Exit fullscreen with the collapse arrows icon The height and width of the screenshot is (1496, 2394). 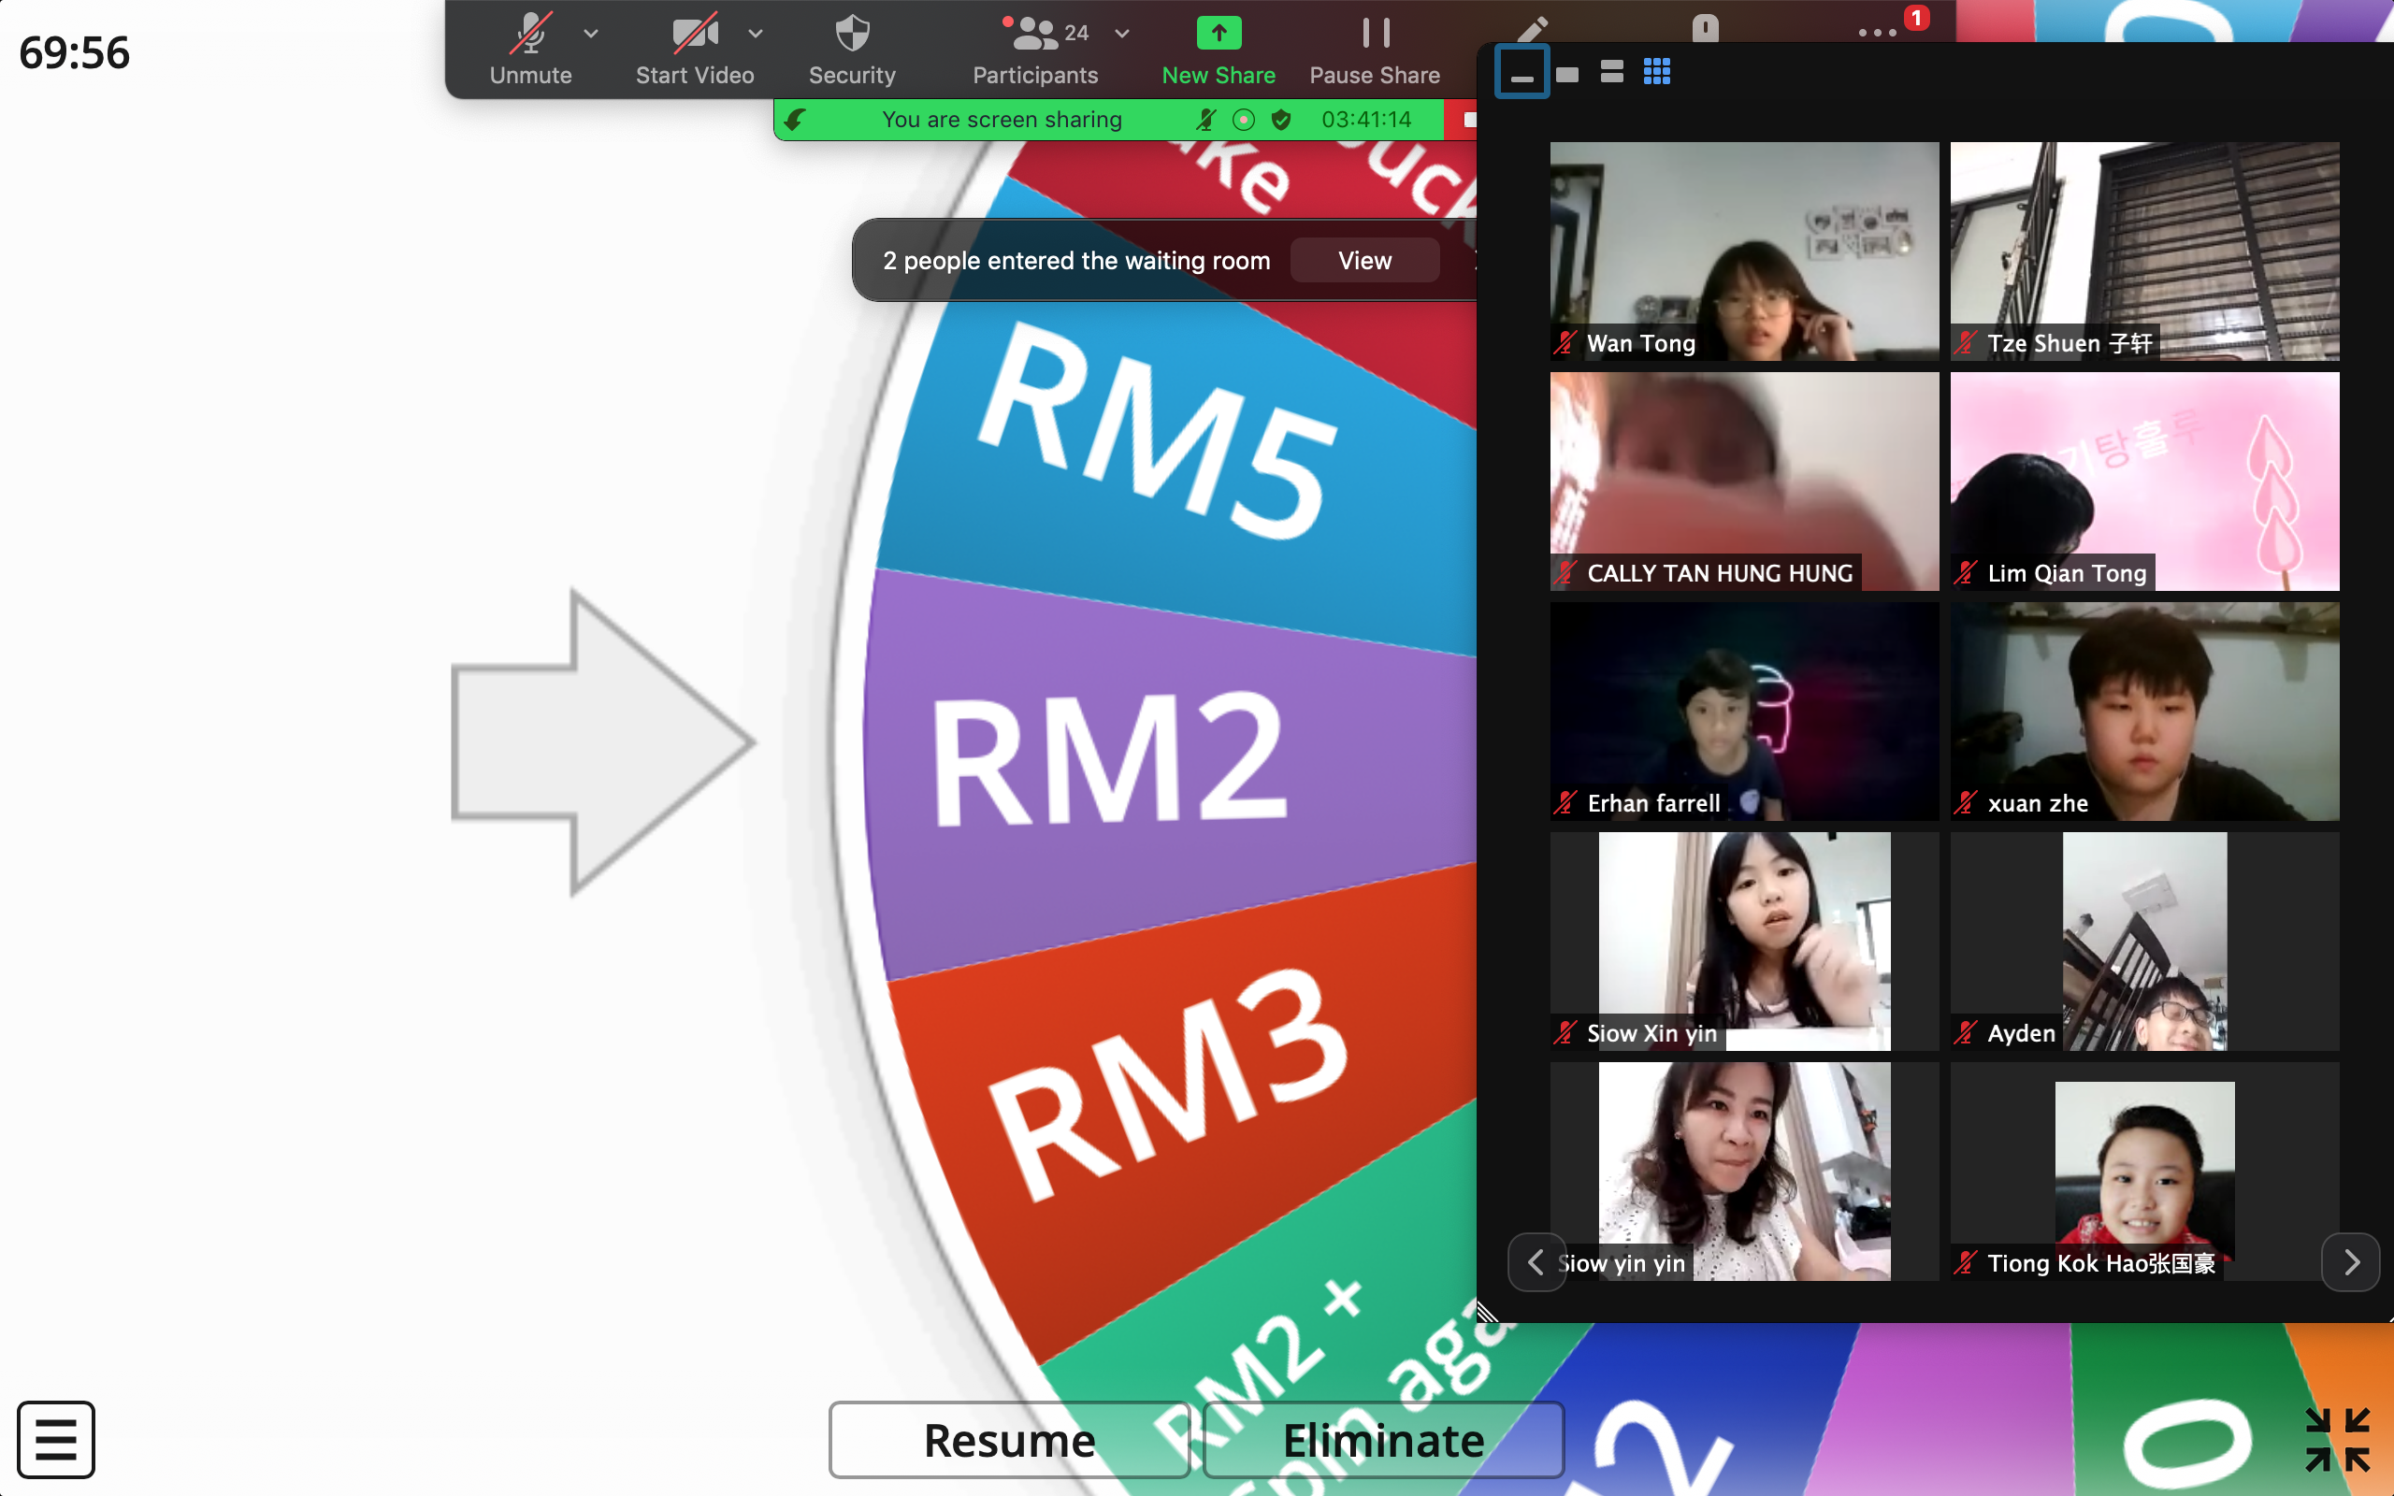2338,1440
